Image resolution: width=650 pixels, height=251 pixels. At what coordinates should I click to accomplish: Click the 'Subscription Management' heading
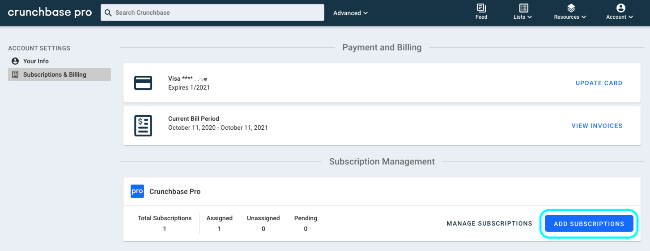click(x=382, y=161)
